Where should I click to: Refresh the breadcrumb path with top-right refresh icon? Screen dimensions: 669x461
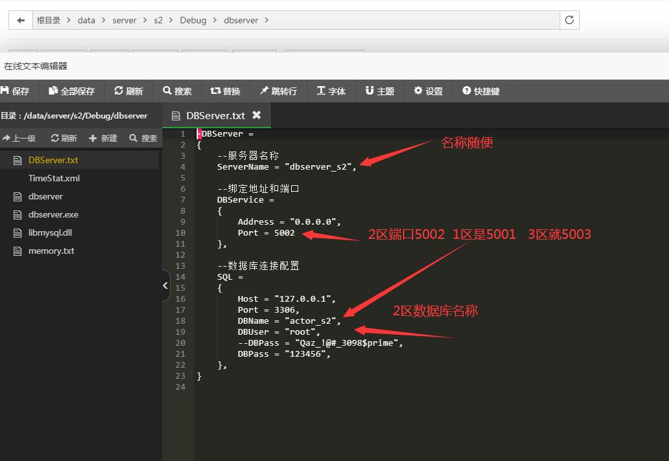(569, 20)
